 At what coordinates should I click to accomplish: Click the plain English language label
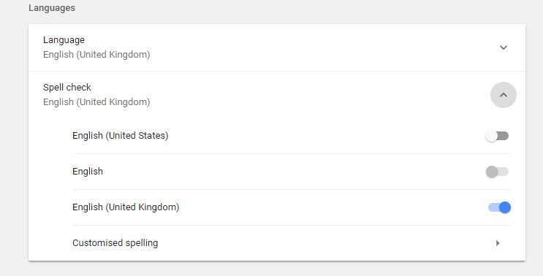pyautogui.click(x=88, y=171)
